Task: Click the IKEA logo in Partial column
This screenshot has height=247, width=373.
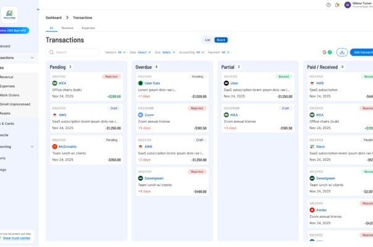Action: pos(226,115)
